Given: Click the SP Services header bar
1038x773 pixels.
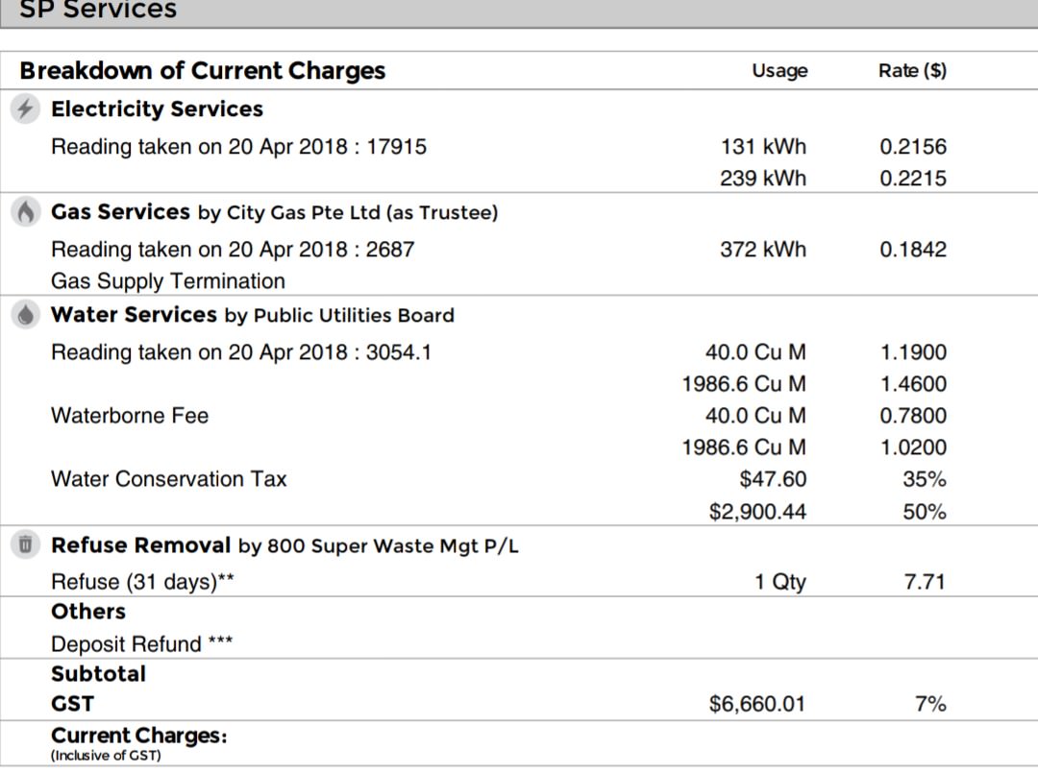Looking at the screenshot, I should 519,12.
